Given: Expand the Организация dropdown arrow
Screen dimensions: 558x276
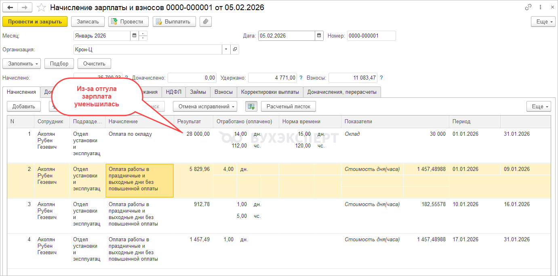Looking at the screenshot, I should coord(225,49).
